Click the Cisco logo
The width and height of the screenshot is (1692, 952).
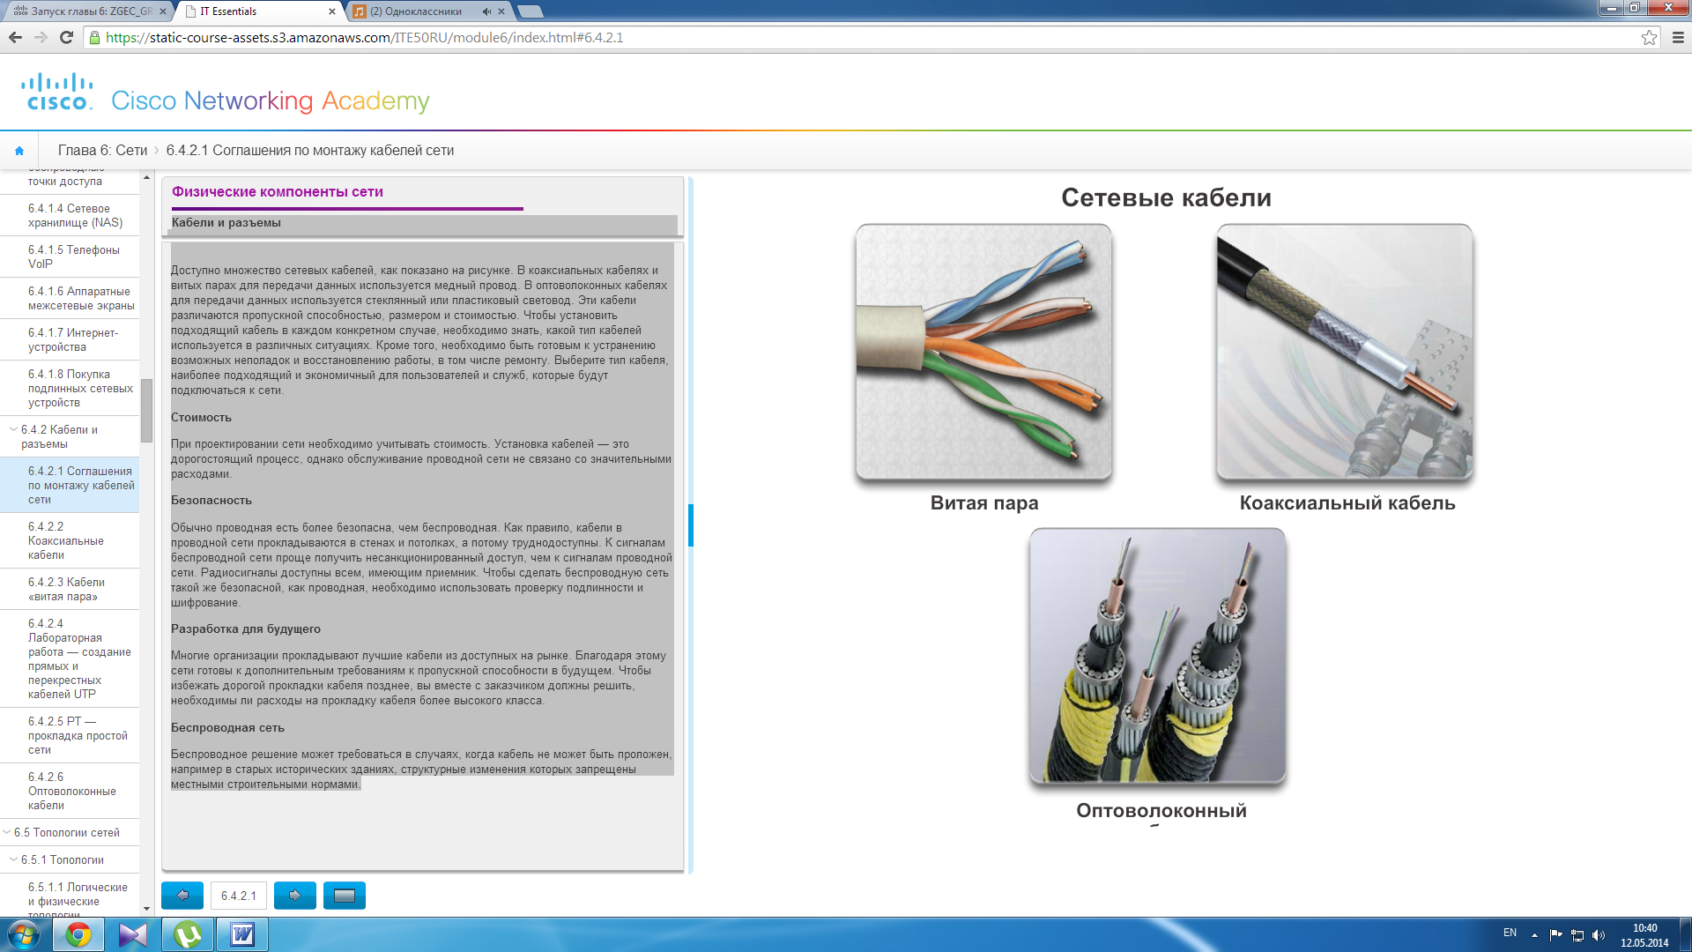pyautogui.click(x=57, y=93)
